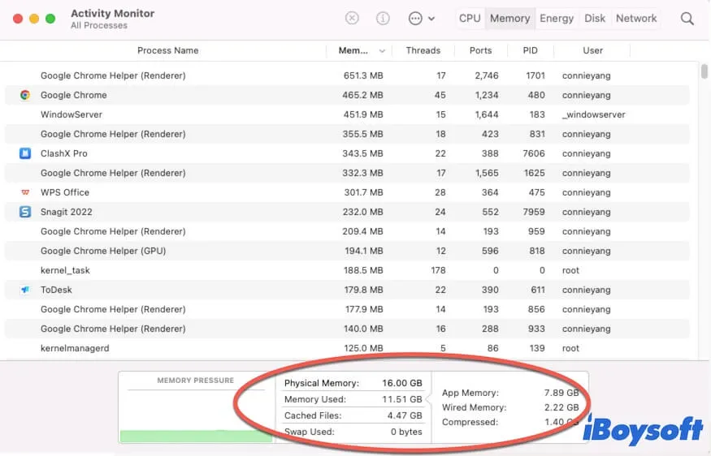Toggle sort arrow on Mem column
711x456 pixels.
382,51
